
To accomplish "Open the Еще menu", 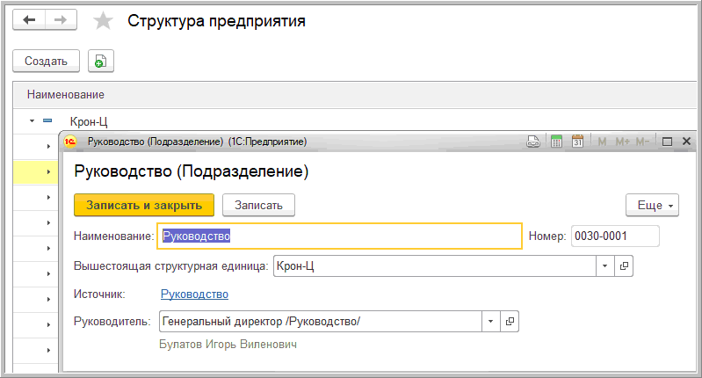I will [x=652, y=205].
